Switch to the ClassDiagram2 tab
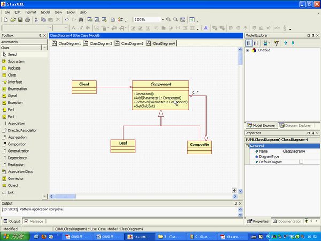Screen dimensions: 321x241 [101, 43]
